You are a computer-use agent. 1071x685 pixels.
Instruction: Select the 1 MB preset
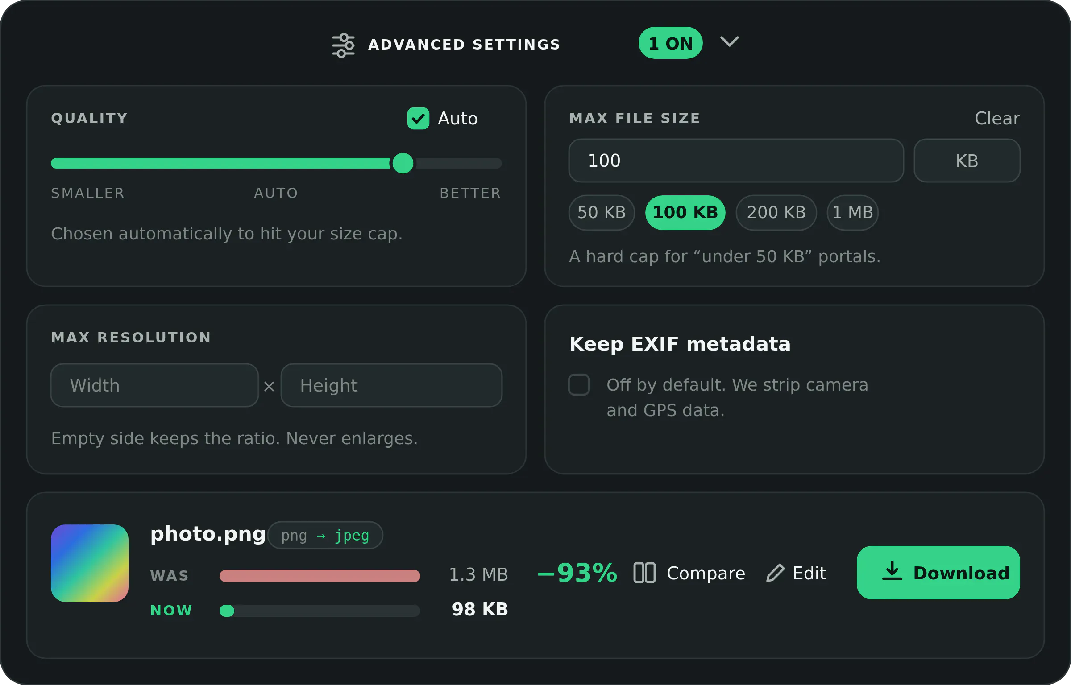click(852, 213)
